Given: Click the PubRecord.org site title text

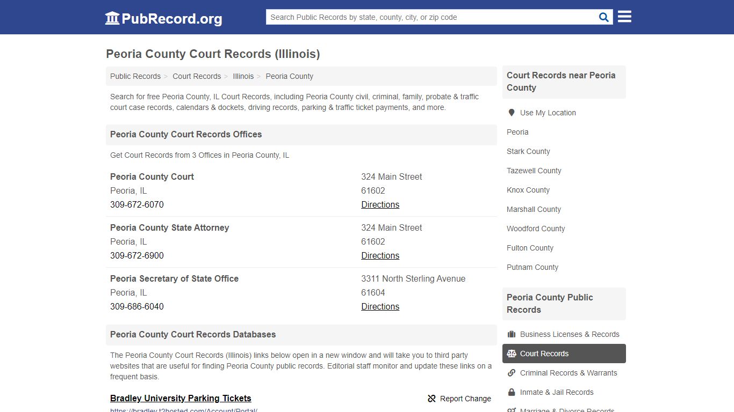Looking at the screenshot, I should 172,19.
